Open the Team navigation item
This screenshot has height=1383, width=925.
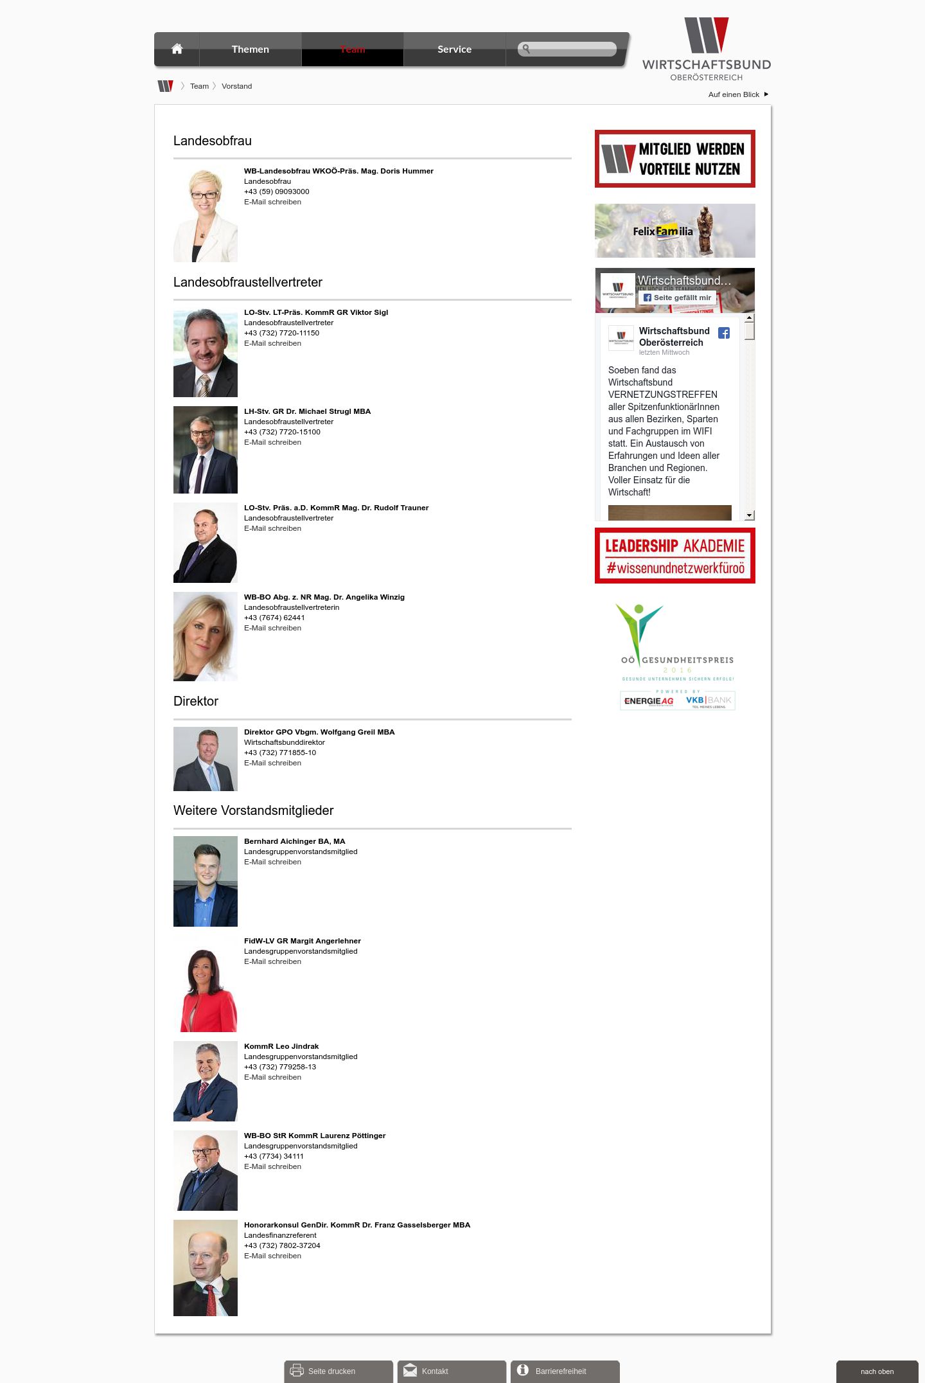[x=353, y=49]
